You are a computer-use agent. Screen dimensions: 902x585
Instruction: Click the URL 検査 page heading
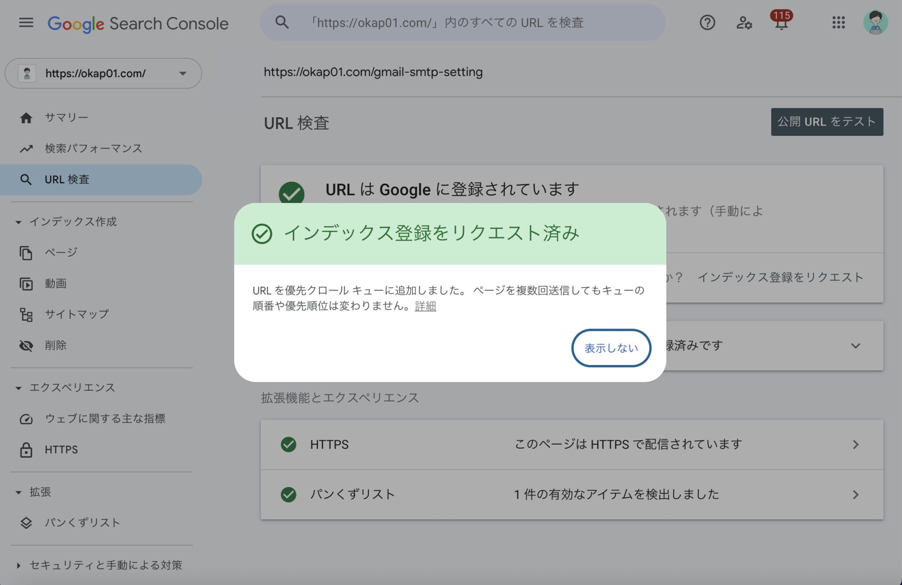point(296,123)
